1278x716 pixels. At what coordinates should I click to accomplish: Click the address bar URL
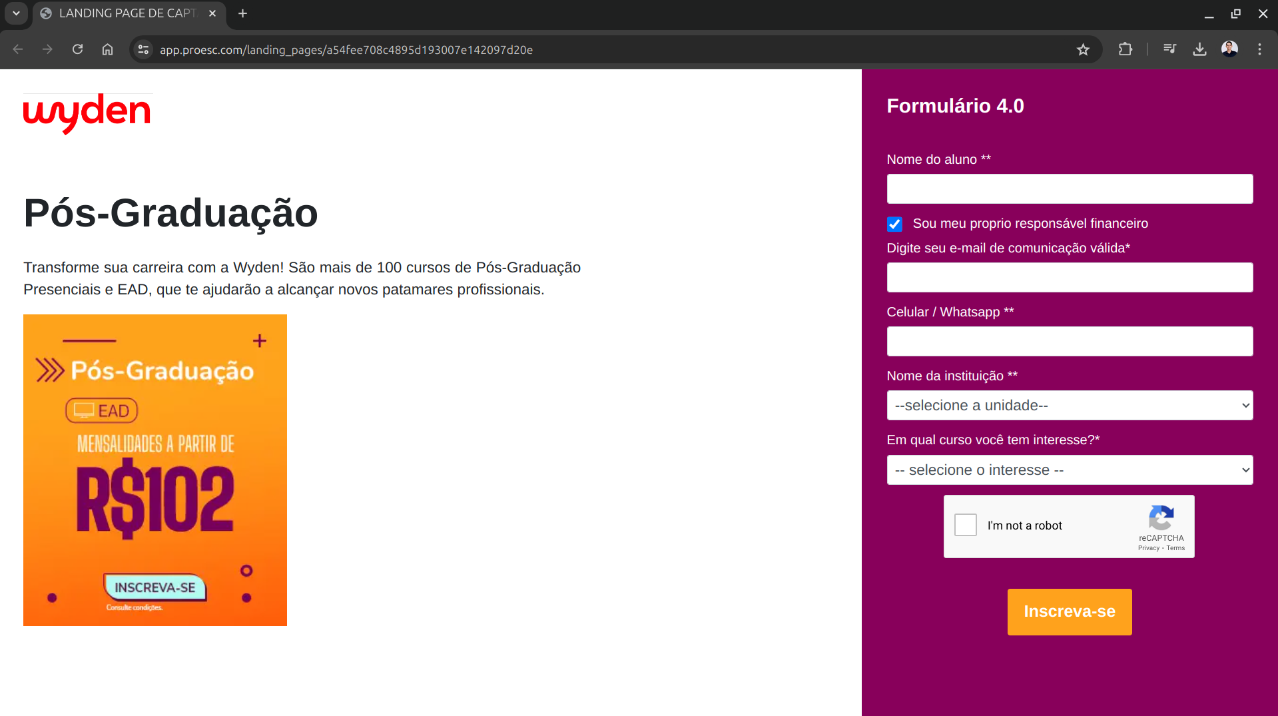click(346, 50)
